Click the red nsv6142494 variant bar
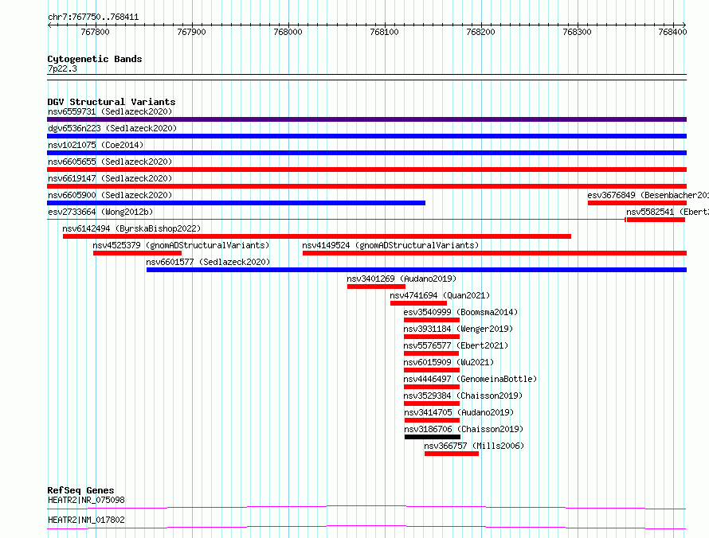The width and height of the screenshot is (709, 538). click(317, 236)
